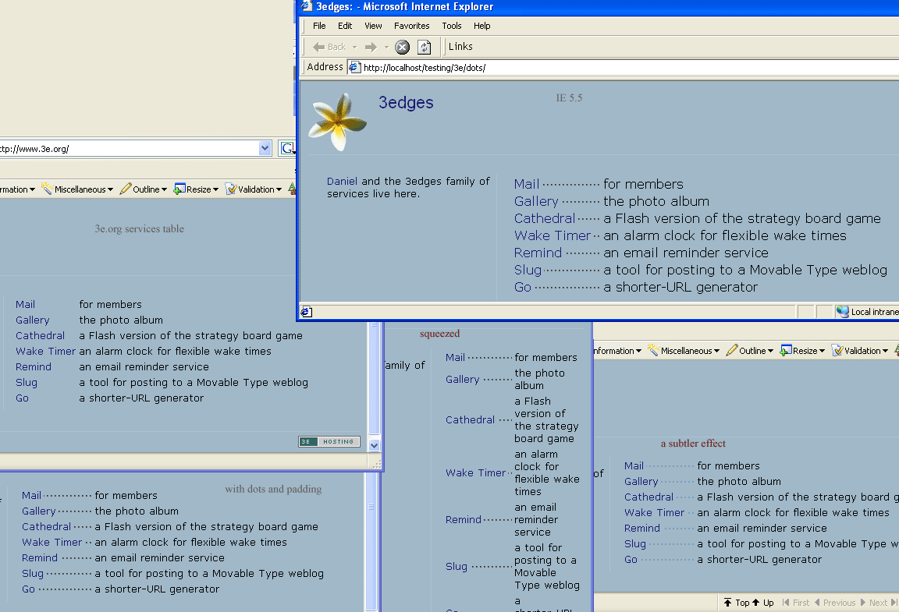Open the Mail link in the IE window
This screenshot has width=899, height=612.
pos(526,184)
